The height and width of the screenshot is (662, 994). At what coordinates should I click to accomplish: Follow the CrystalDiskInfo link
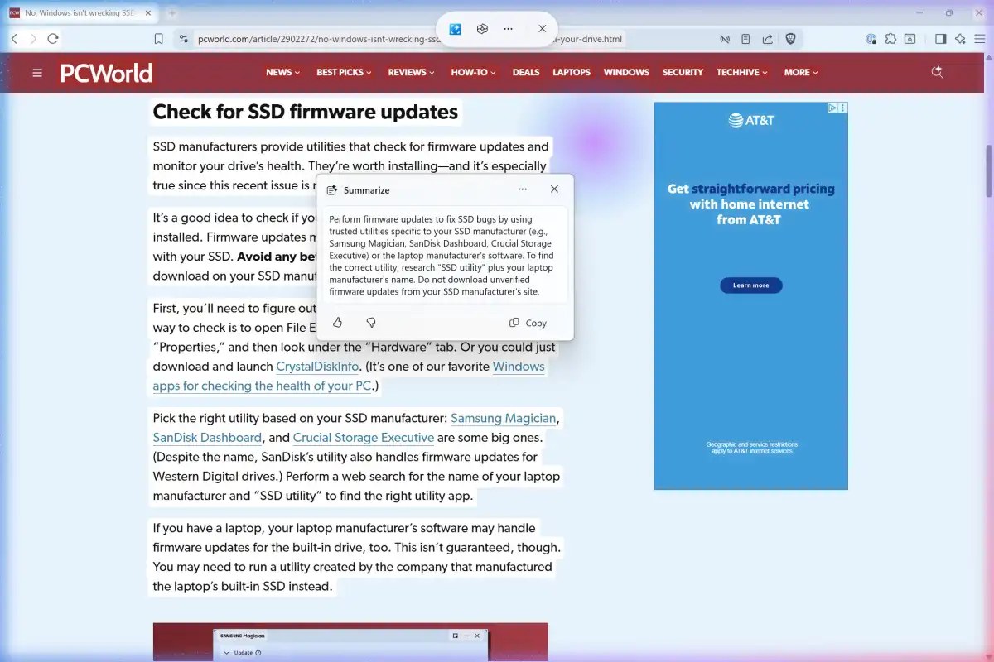320,367
